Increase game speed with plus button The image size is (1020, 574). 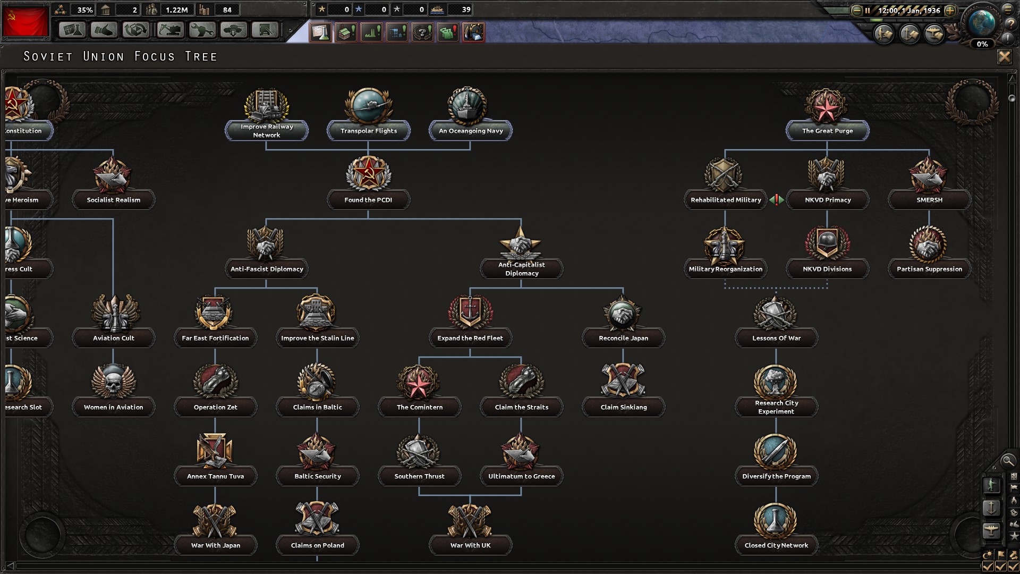tap(950, 10)
